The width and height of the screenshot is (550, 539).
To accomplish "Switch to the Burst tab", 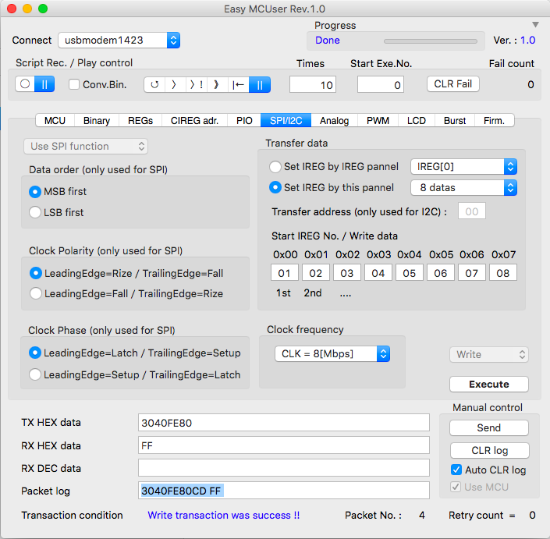I will [455, 121].
